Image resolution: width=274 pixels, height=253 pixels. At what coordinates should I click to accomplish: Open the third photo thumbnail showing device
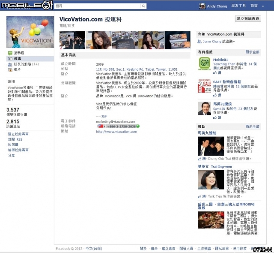click(125, 40)
